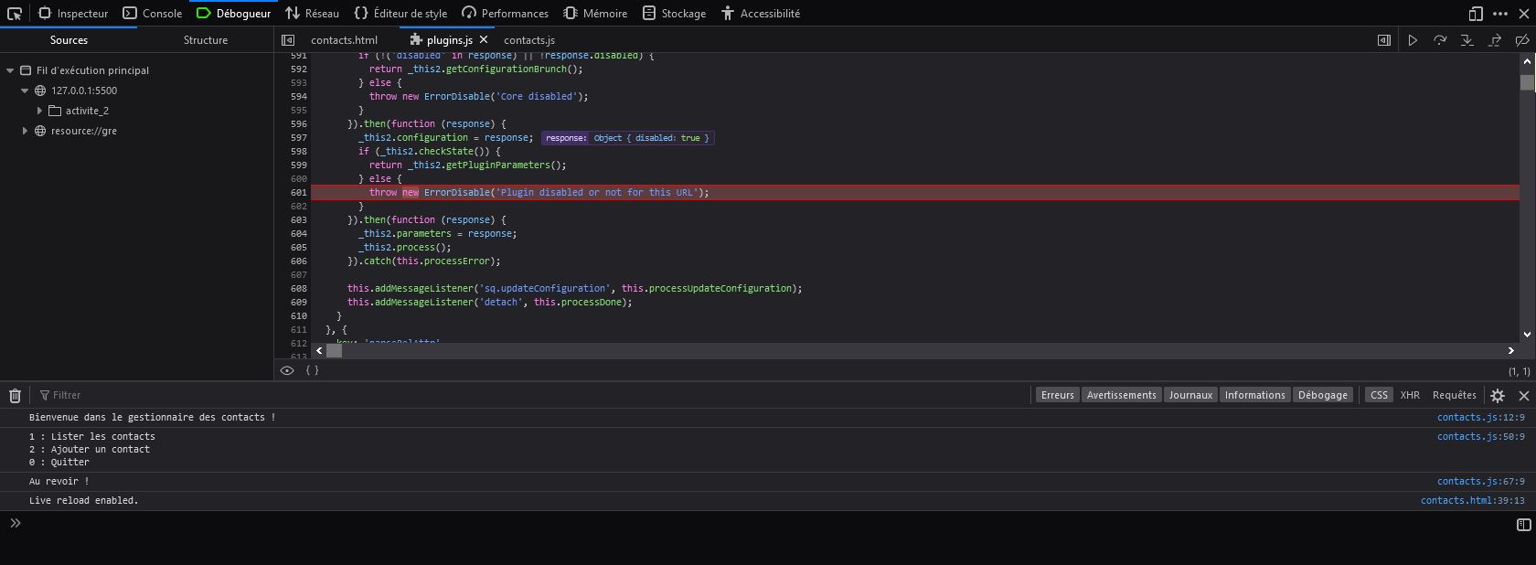Open the Réseau tab
The image size is (1536, 565).
coord(312,14)
